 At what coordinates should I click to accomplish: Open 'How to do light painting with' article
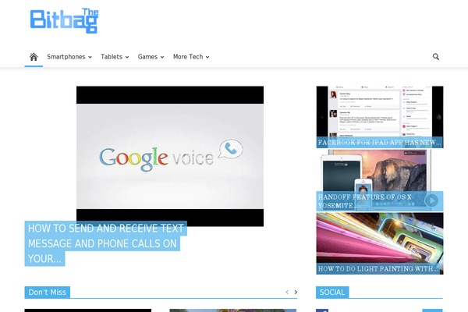coord(378,268)
